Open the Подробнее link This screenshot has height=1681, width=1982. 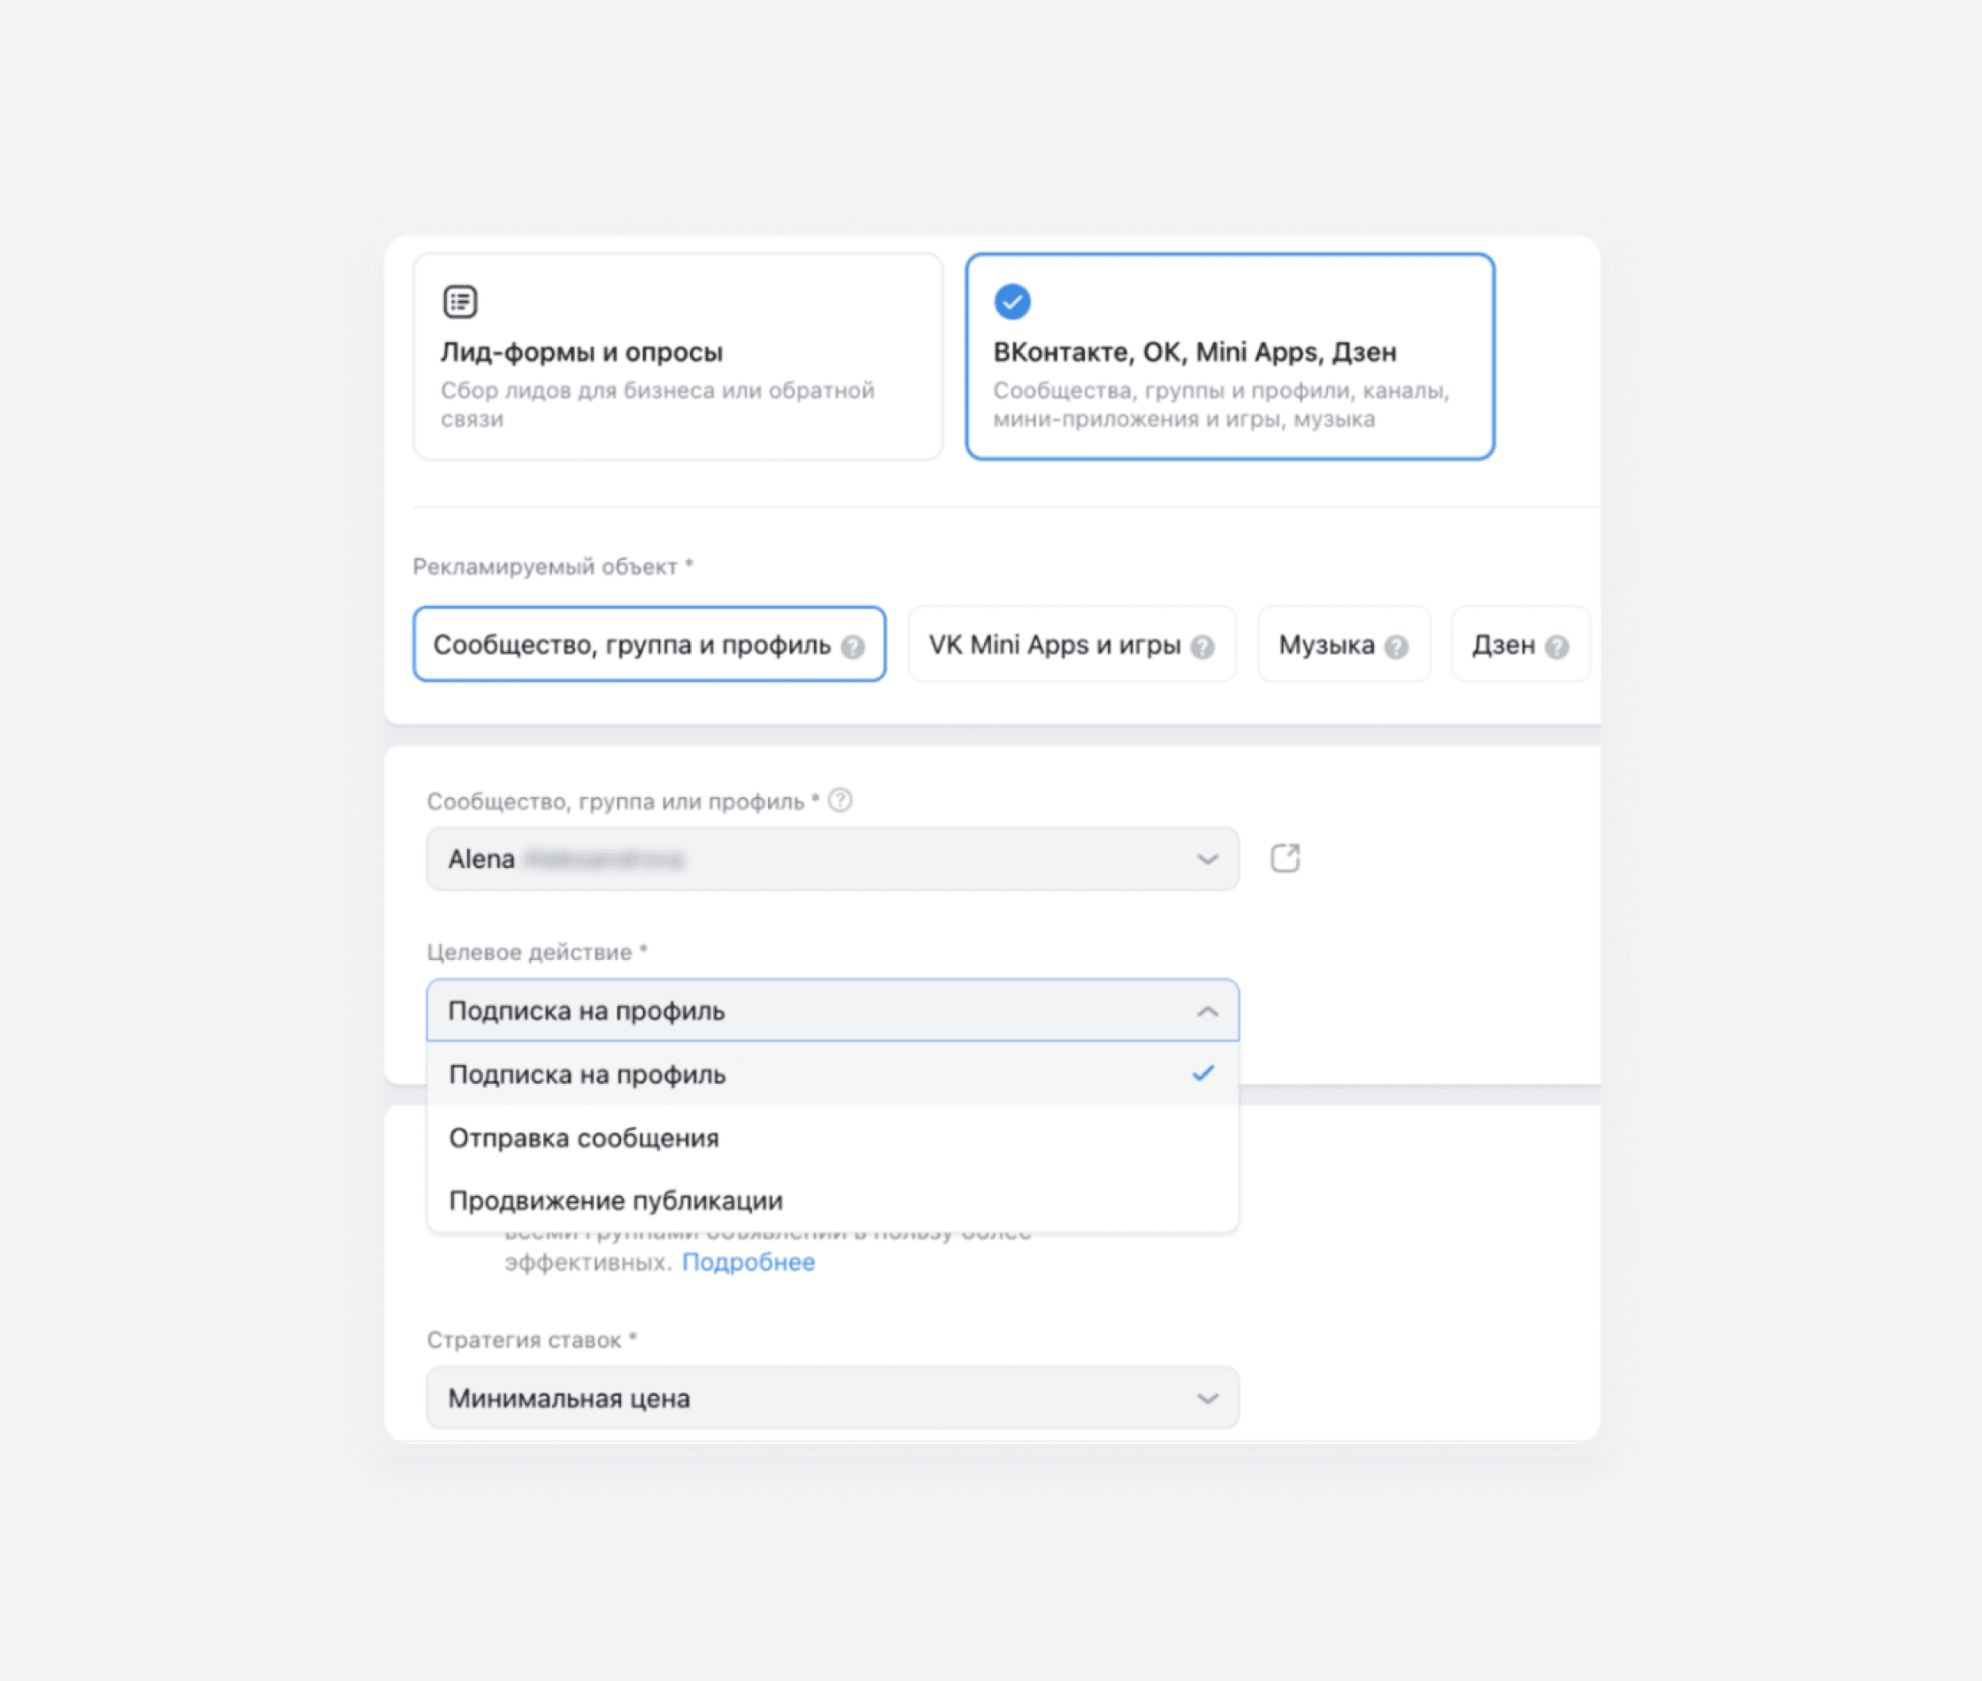pos(748,1262)
